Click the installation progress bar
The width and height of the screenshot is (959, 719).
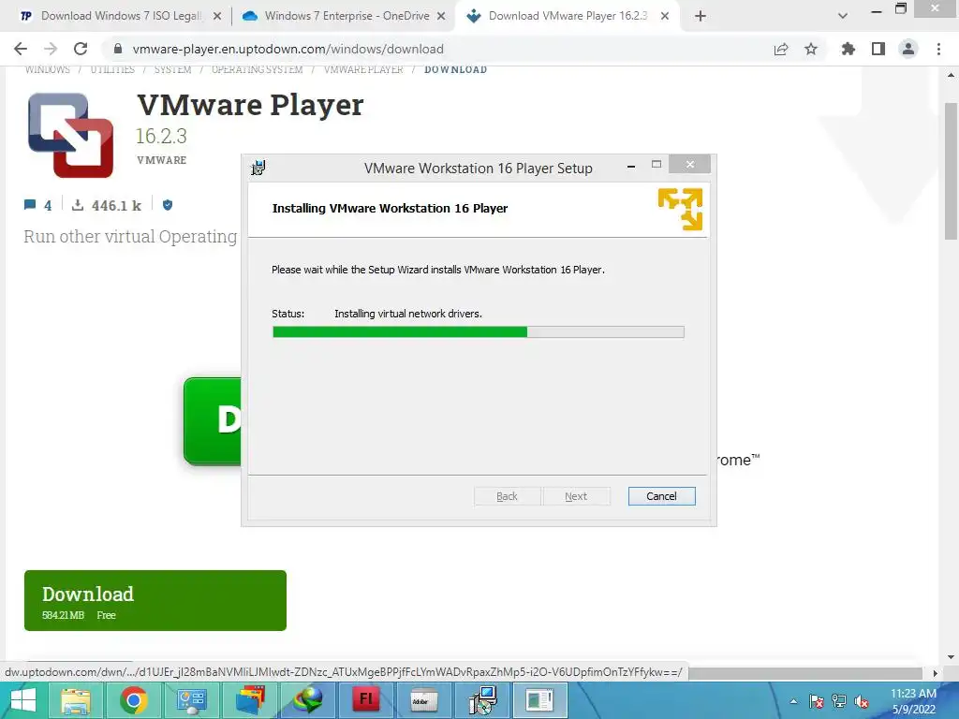click(479, 332)
